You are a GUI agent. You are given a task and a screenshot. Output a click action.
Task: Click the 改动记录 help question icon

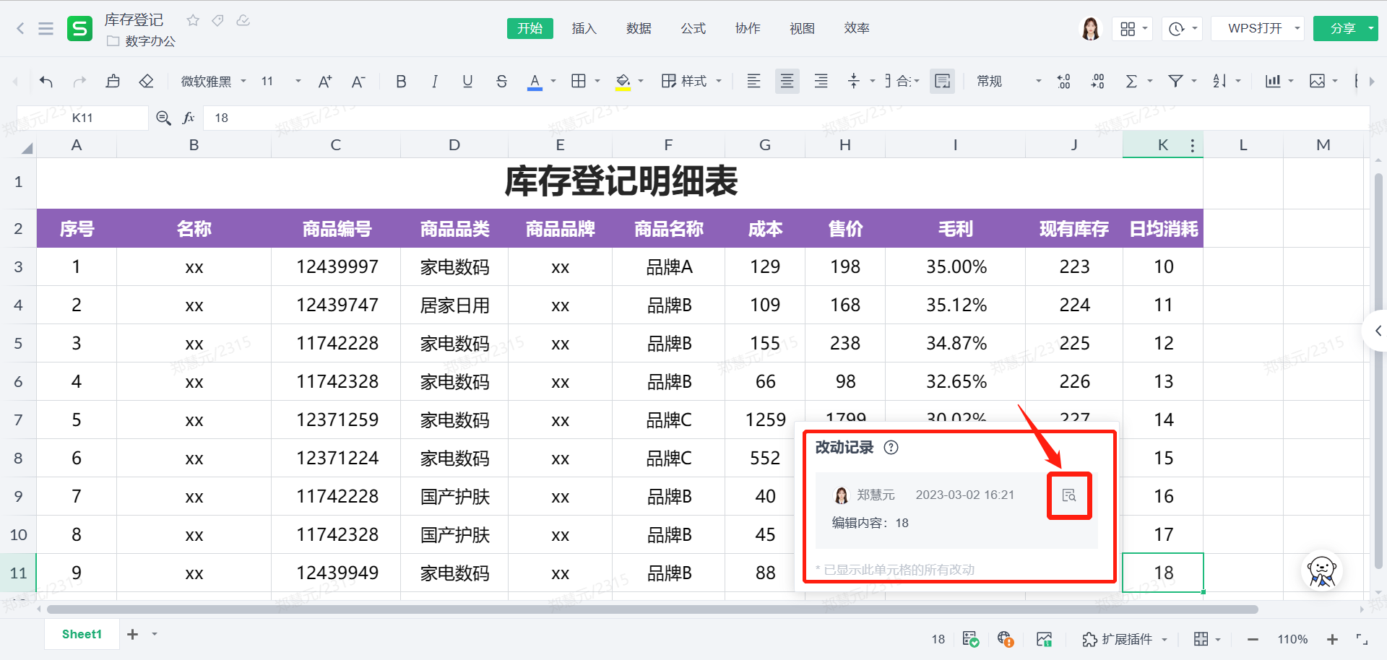[x=891, y=447]
